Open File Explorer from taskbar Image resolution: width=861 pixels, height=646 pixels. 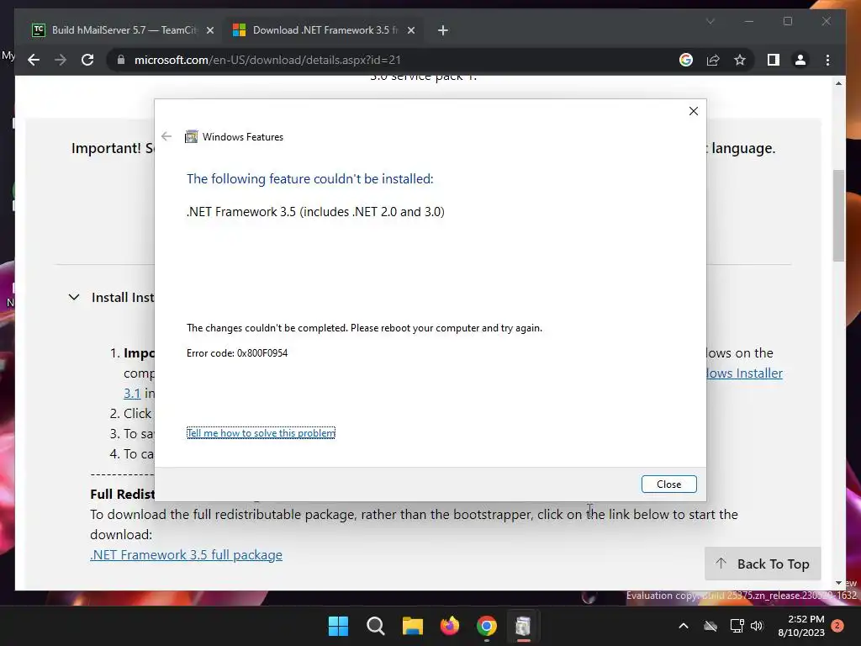(412, 626)
